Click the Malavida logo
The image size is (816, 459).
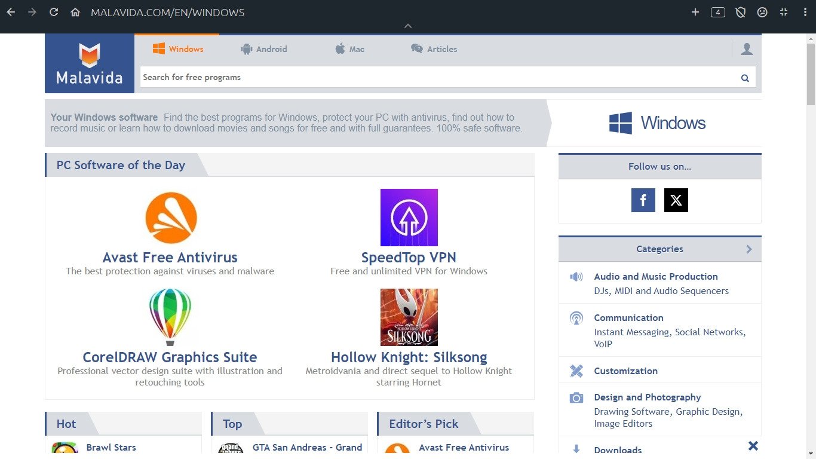click(90, 63)
